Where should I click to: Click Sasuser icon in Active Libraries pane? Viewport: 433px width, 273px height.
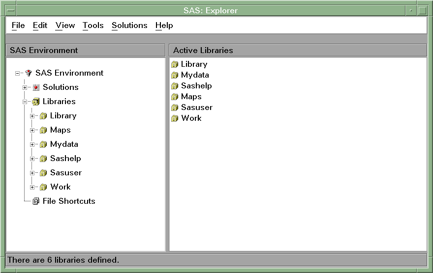coord(175,108)
